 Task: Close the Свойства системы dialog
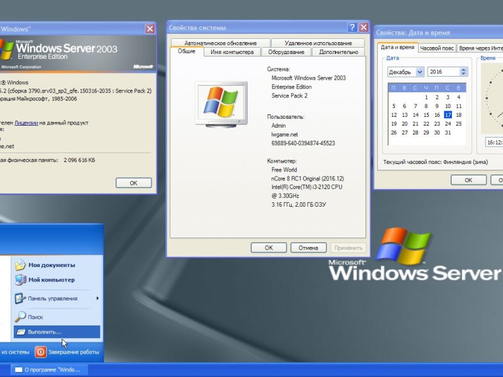tap(363, 27)
